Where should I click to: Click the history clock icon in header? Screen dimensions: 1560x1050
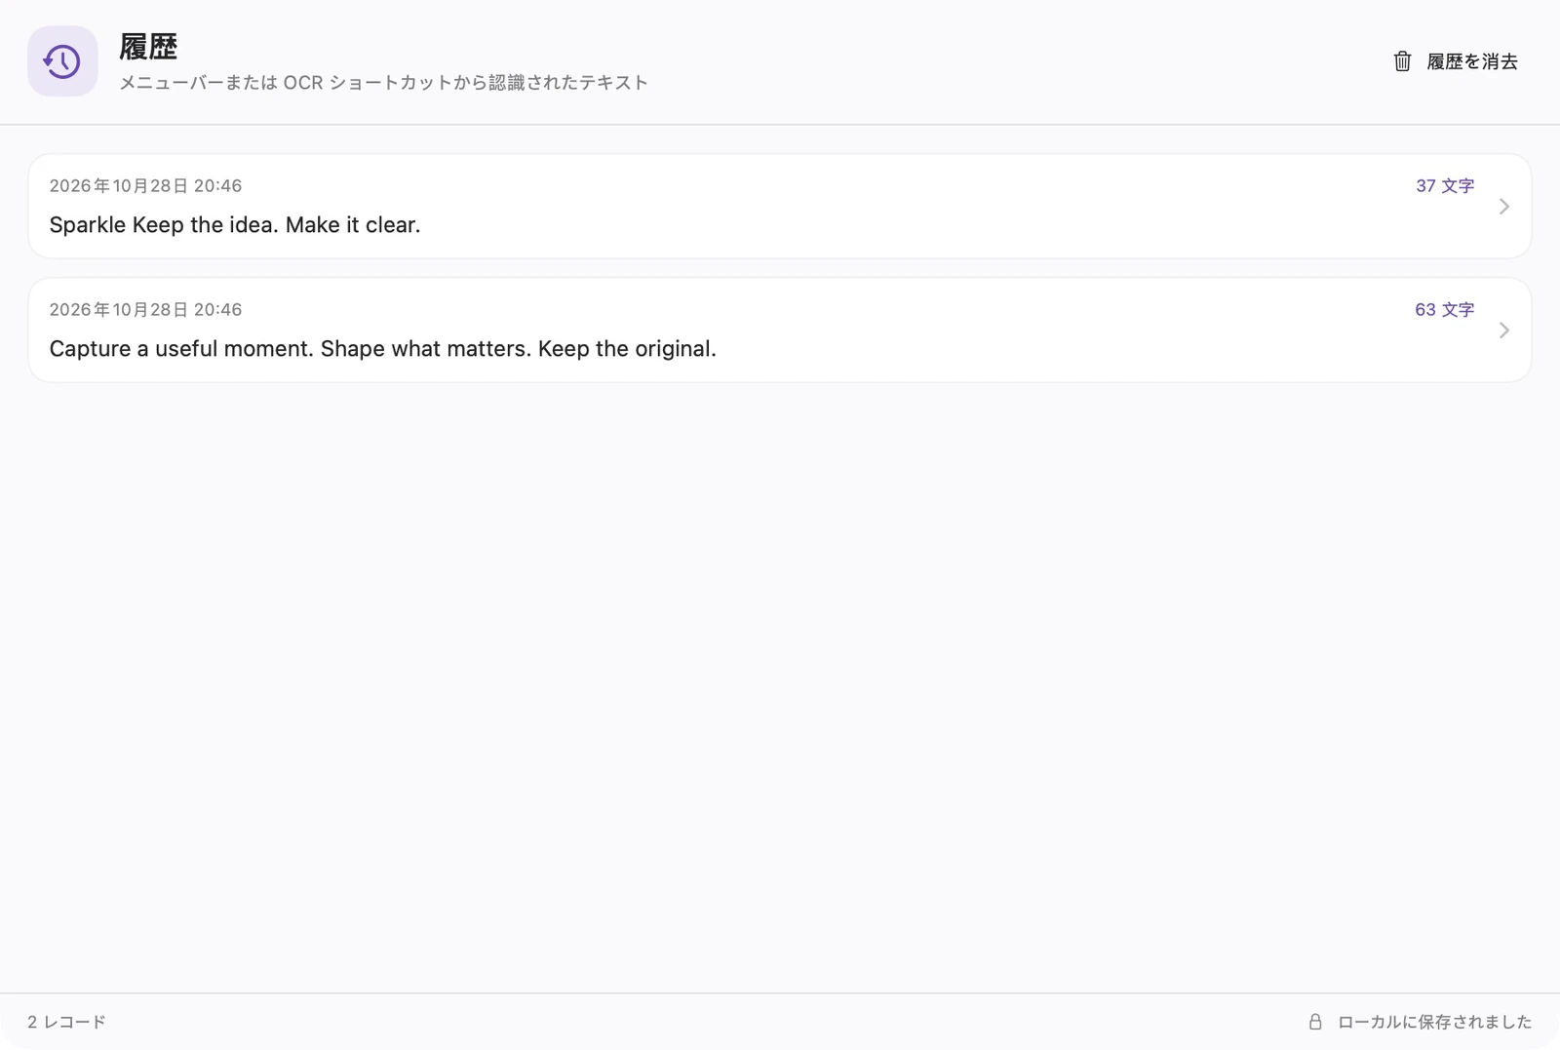(x=62, y=61)
